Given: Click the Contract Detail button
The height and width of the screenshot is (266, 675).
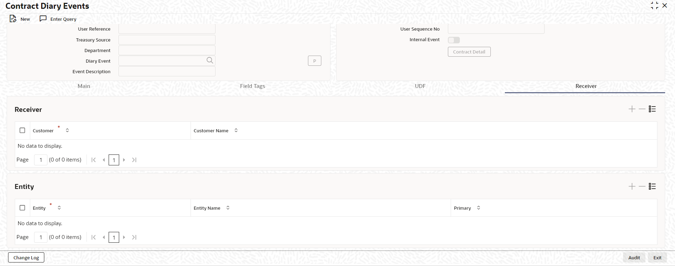Looking at the screenshot, I should 469,52.
